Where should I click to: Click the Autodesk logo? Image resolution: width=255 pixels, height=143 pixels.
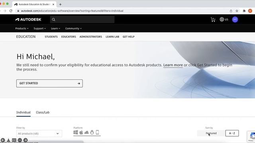28,19
